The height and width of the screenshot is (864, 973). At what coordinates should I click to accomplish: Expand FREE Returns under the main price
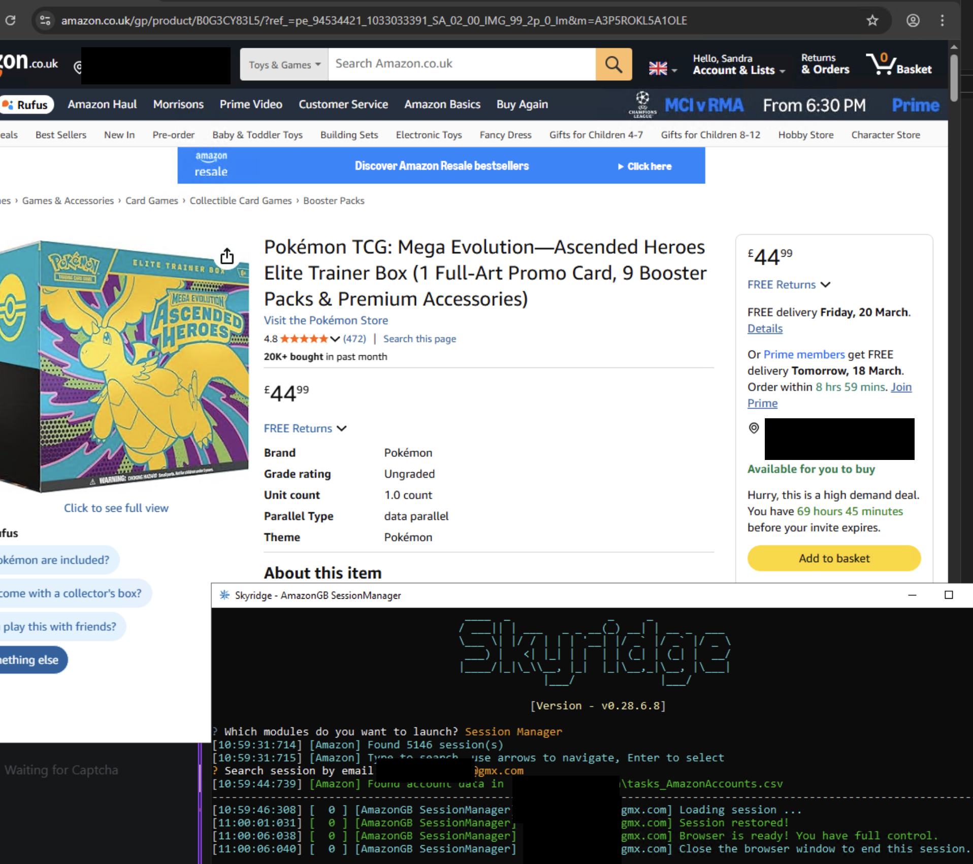point(305,428)
